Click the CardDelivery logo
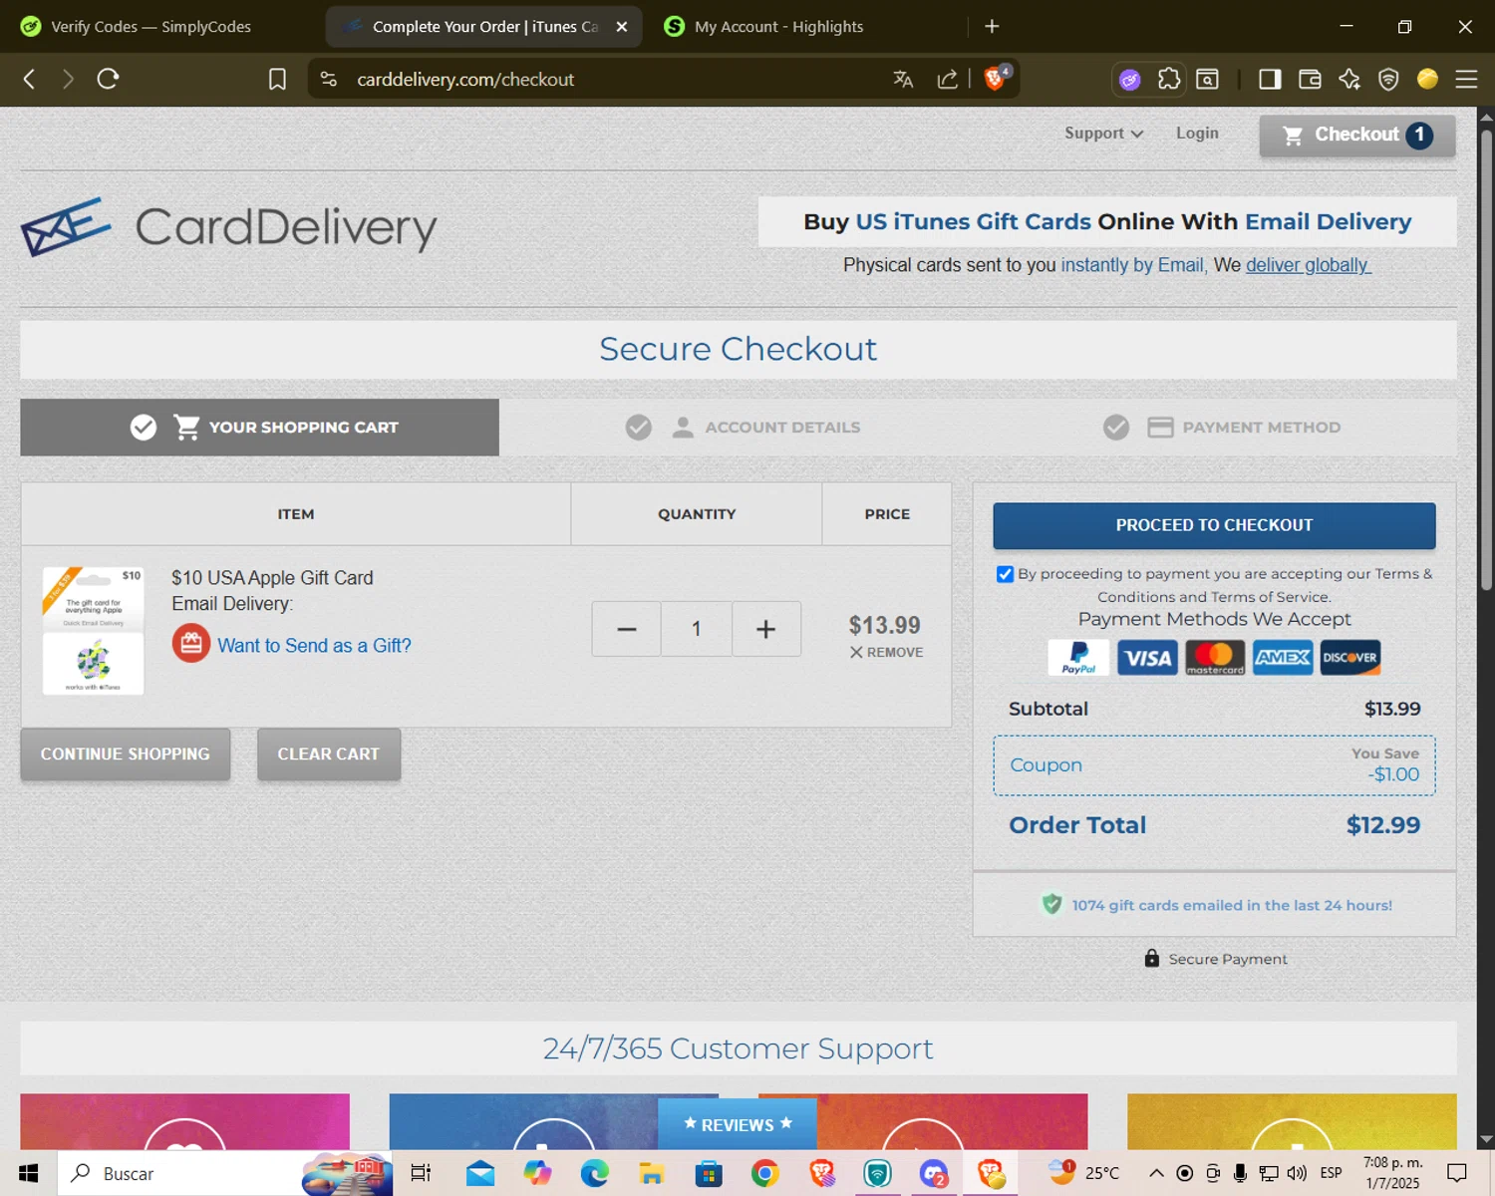This screenshot has width=1495, height=1196. [x=228, y=227]
